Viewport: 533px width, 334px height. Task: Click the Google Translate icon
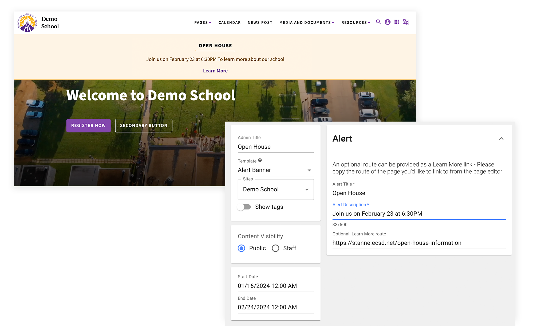click(406, 22)
